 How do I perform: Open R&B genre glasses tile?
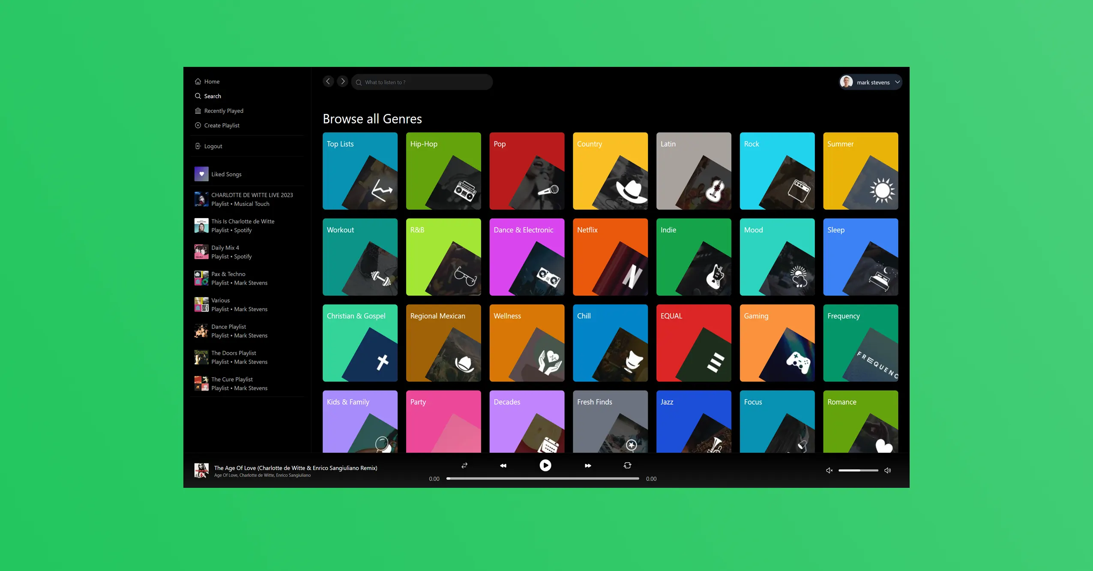[443, 257]
